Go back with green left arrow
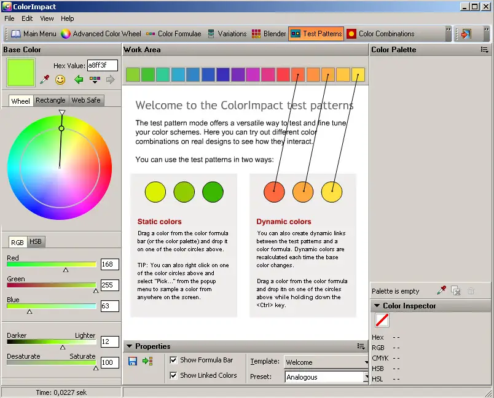The image size is (494, 398). [x=79, y=79]
